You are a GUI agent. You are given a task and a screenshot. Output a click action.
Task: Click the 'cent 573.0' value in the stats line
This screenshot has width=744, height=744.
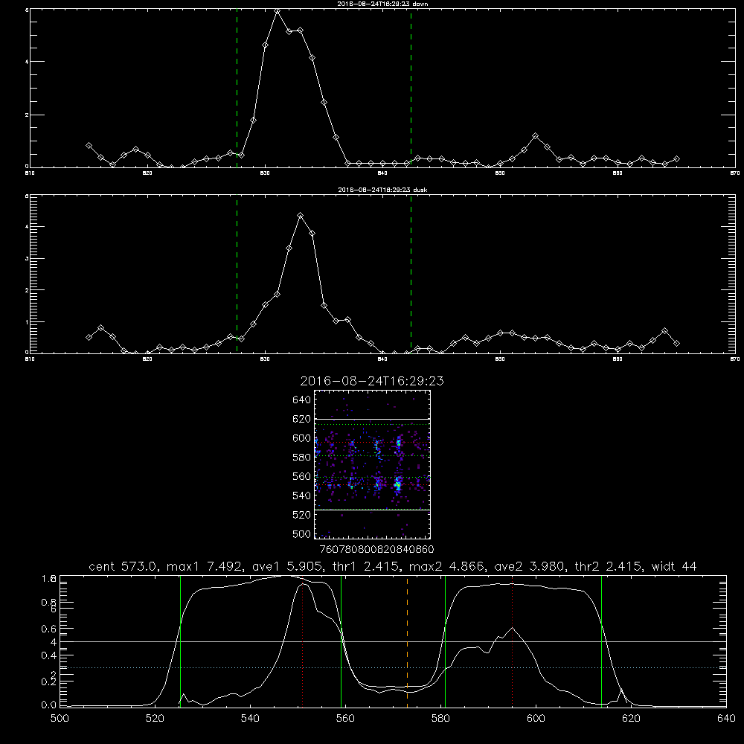tap(124, 566)
